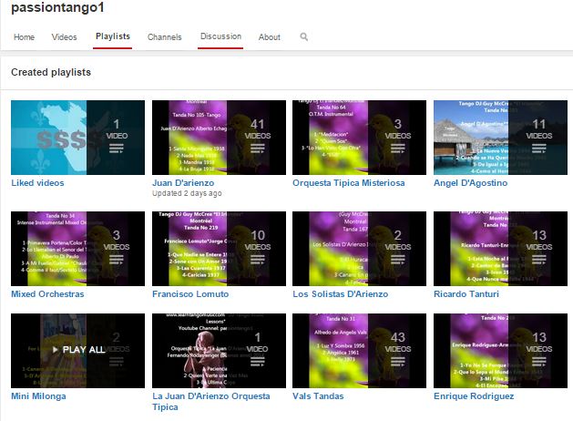This screenshot has width=573, height=421.
Task: Open Los Solistas D'Arienzo playlist link
Action: 340,293
